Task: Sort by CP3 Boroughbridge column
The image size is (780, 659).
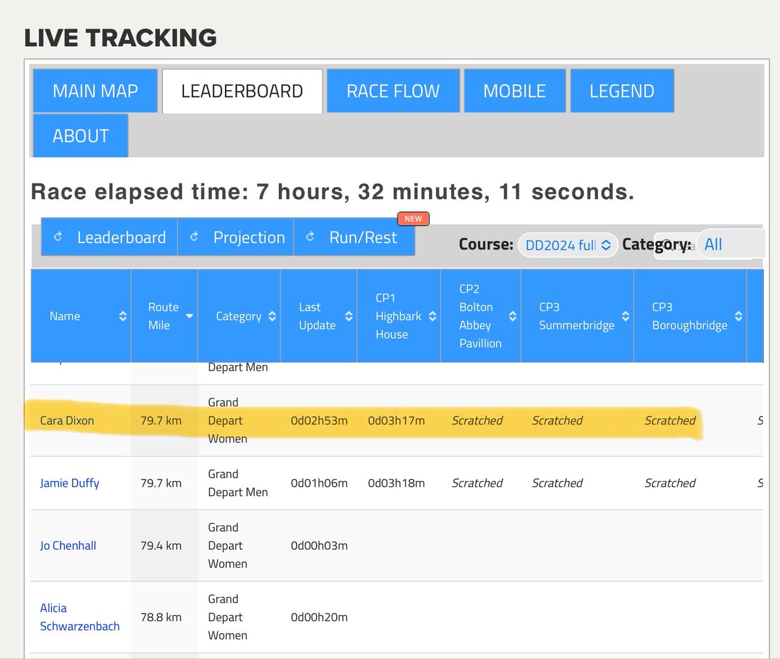Action: point(690,316)
